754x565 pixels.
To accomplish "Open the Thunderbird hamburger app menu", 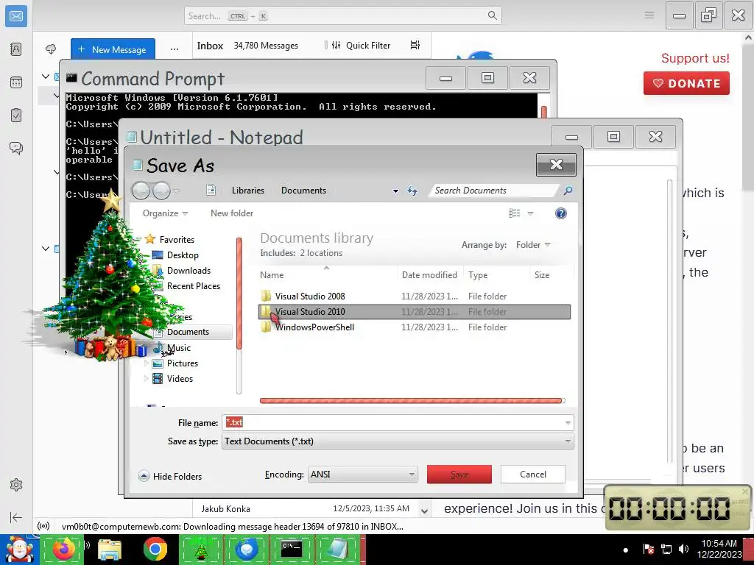I will point(649,15).
